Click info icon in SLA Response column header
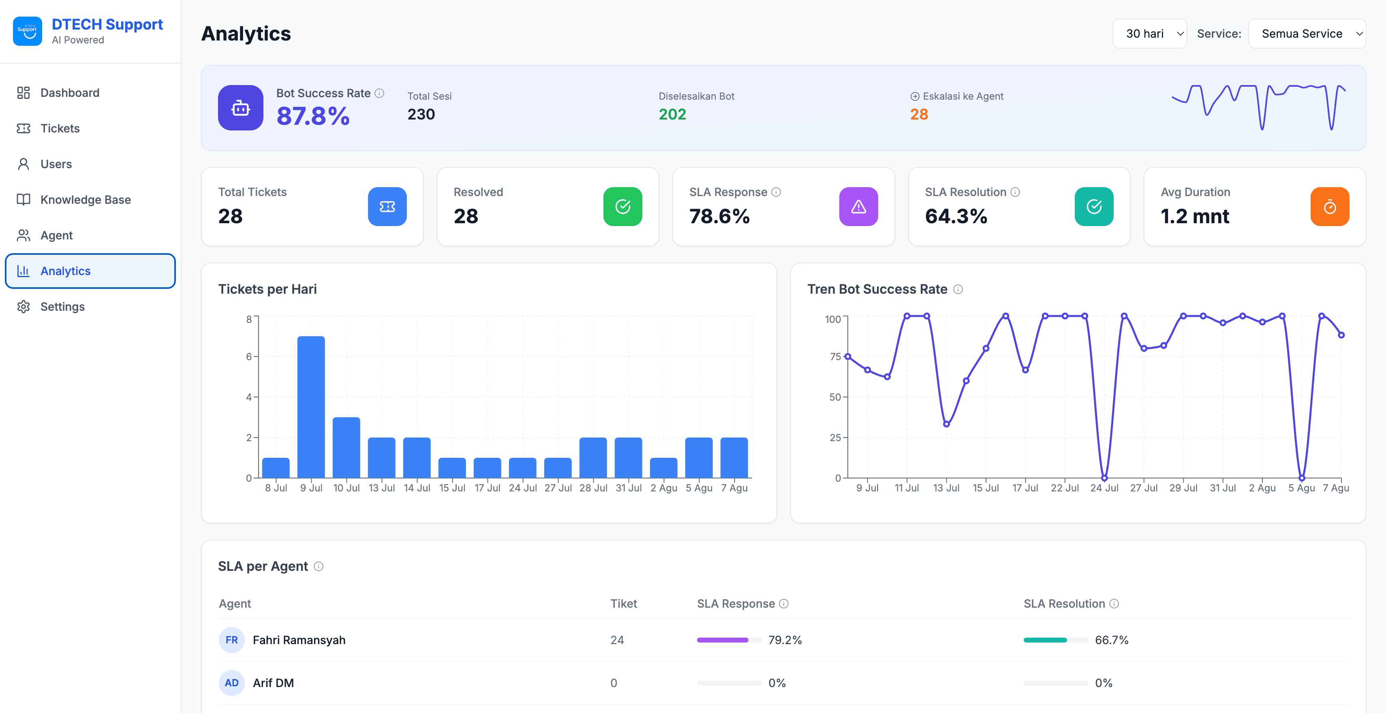 click(784, 604)
